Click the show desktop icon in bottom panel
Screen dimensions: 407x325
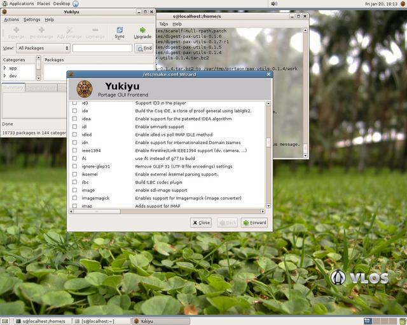click(x=5, y=321)
